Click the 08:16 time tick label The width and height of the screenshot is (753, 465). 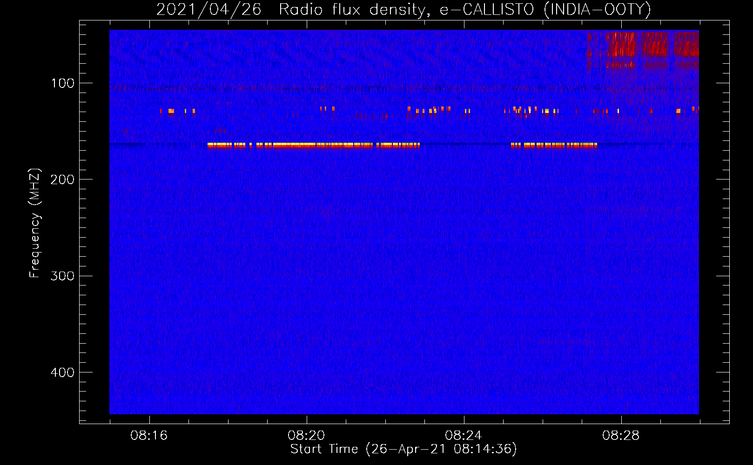[x=149, y=436]
